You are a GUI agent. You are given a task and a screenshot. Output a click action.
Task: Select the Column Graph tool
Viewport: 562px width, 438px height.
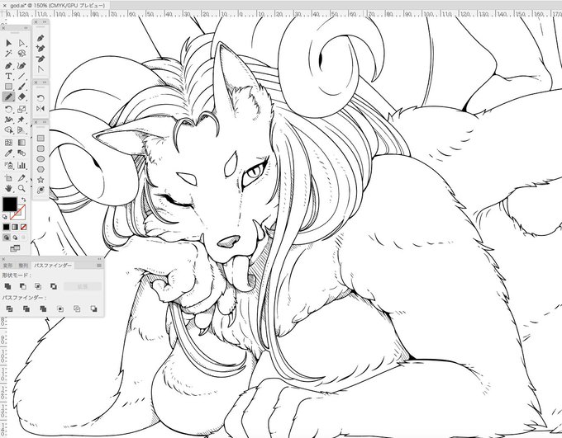(21, 165)
